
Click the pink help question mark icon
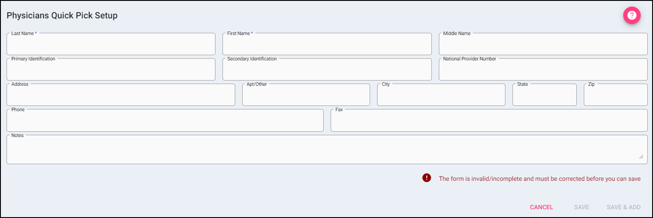coord(632,16)
